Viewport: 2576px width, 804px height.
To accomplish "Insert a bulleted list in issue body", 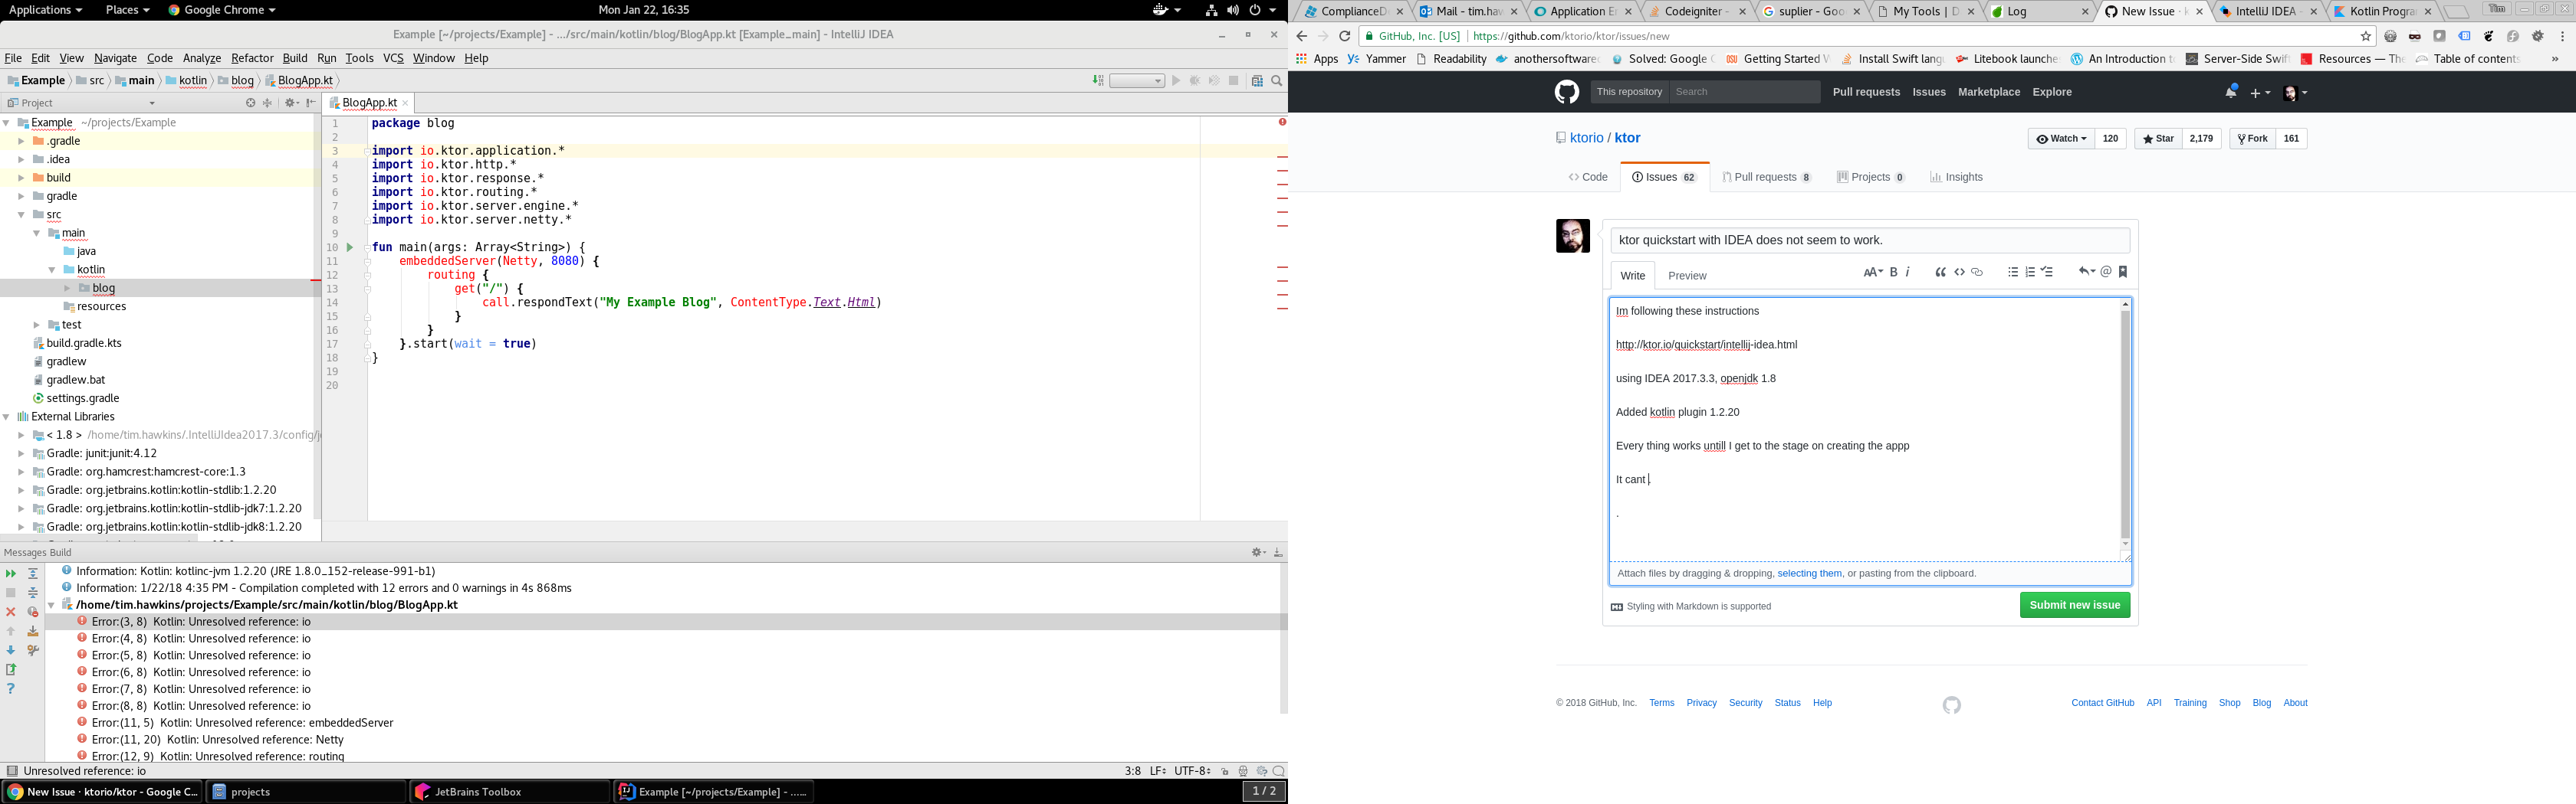I will (x=2012, y=272).
